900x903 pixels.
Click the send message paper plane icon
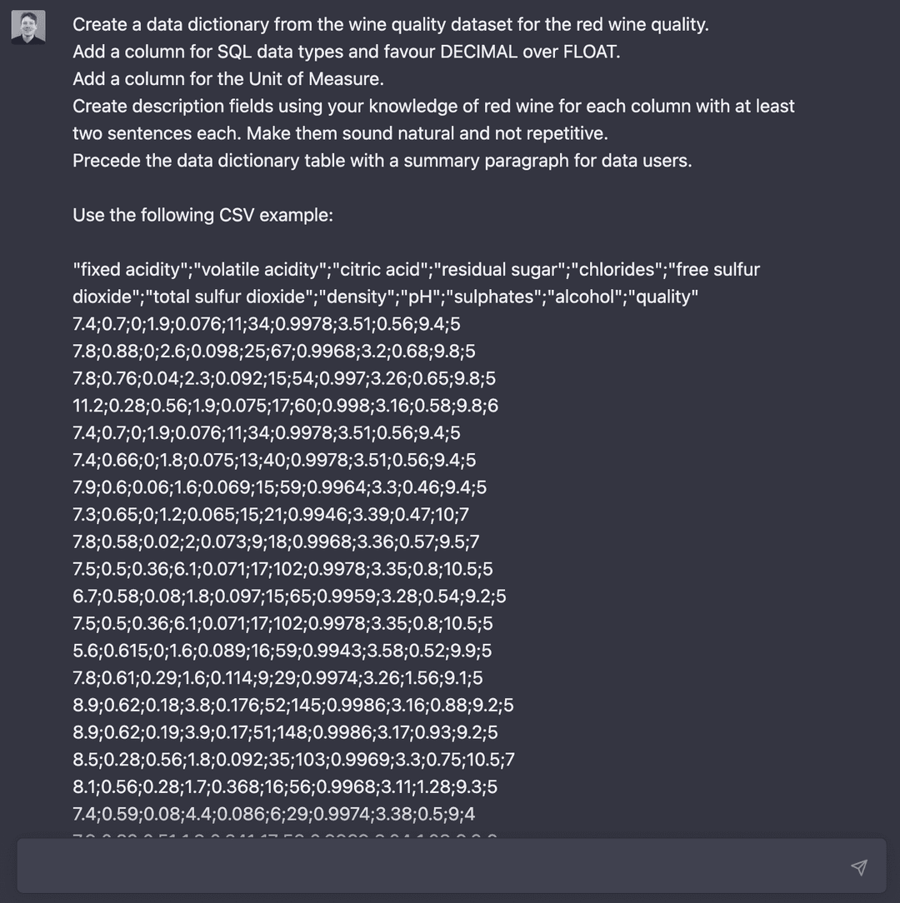click(859, 867)
